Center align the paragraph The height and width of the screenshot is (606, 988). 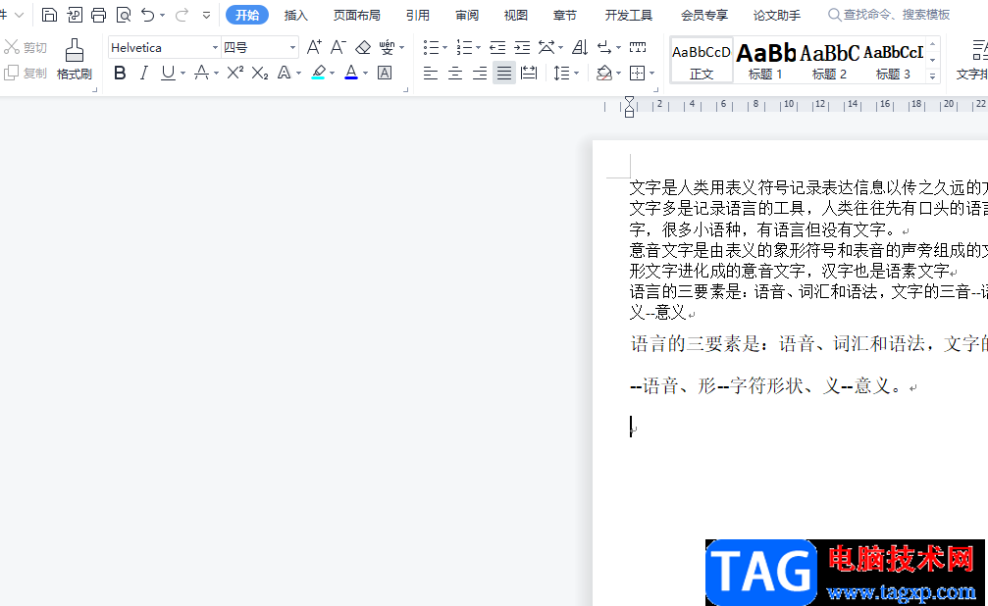(455, 74)
